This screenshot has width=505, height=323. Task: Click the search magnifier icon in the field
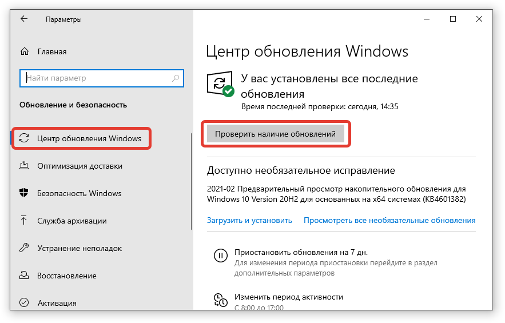176,78
